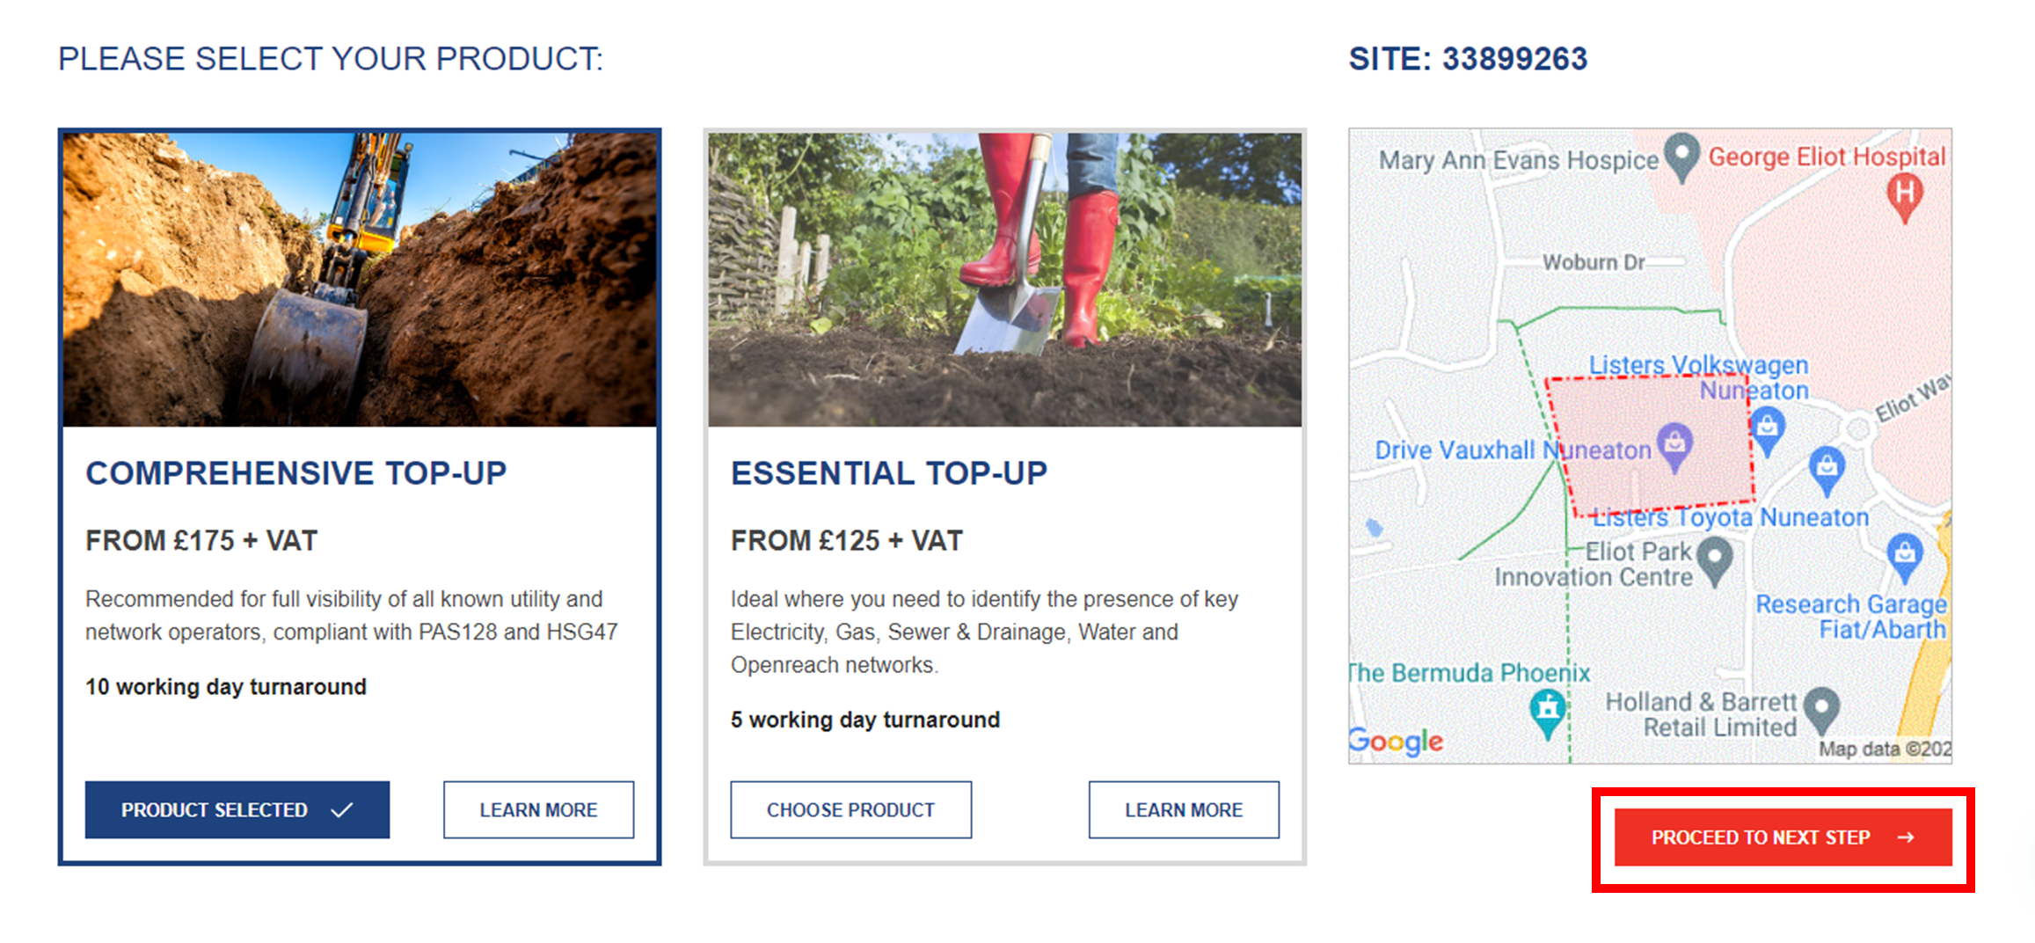
Task: Click the Eliot Park Innovation Centre pin
Action: 1714,559
